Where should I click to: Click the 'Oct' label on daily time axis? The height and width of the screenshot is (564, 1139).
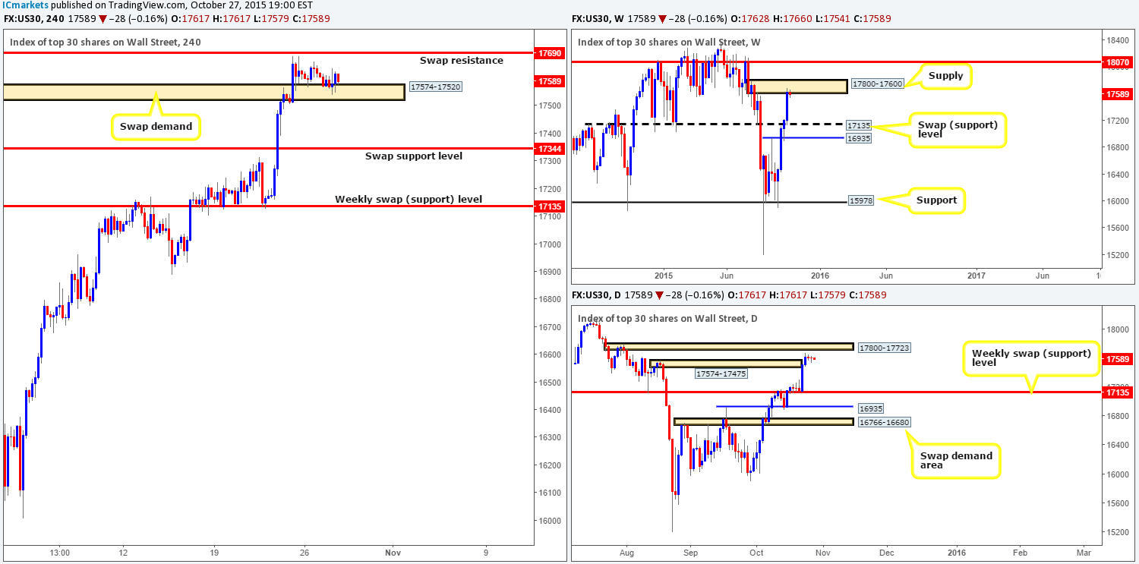tap(756, 552)
